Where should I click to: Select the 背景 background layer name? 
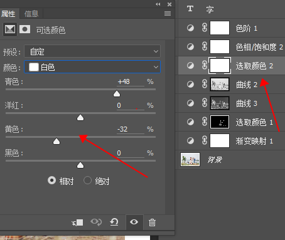pos(215,160)
